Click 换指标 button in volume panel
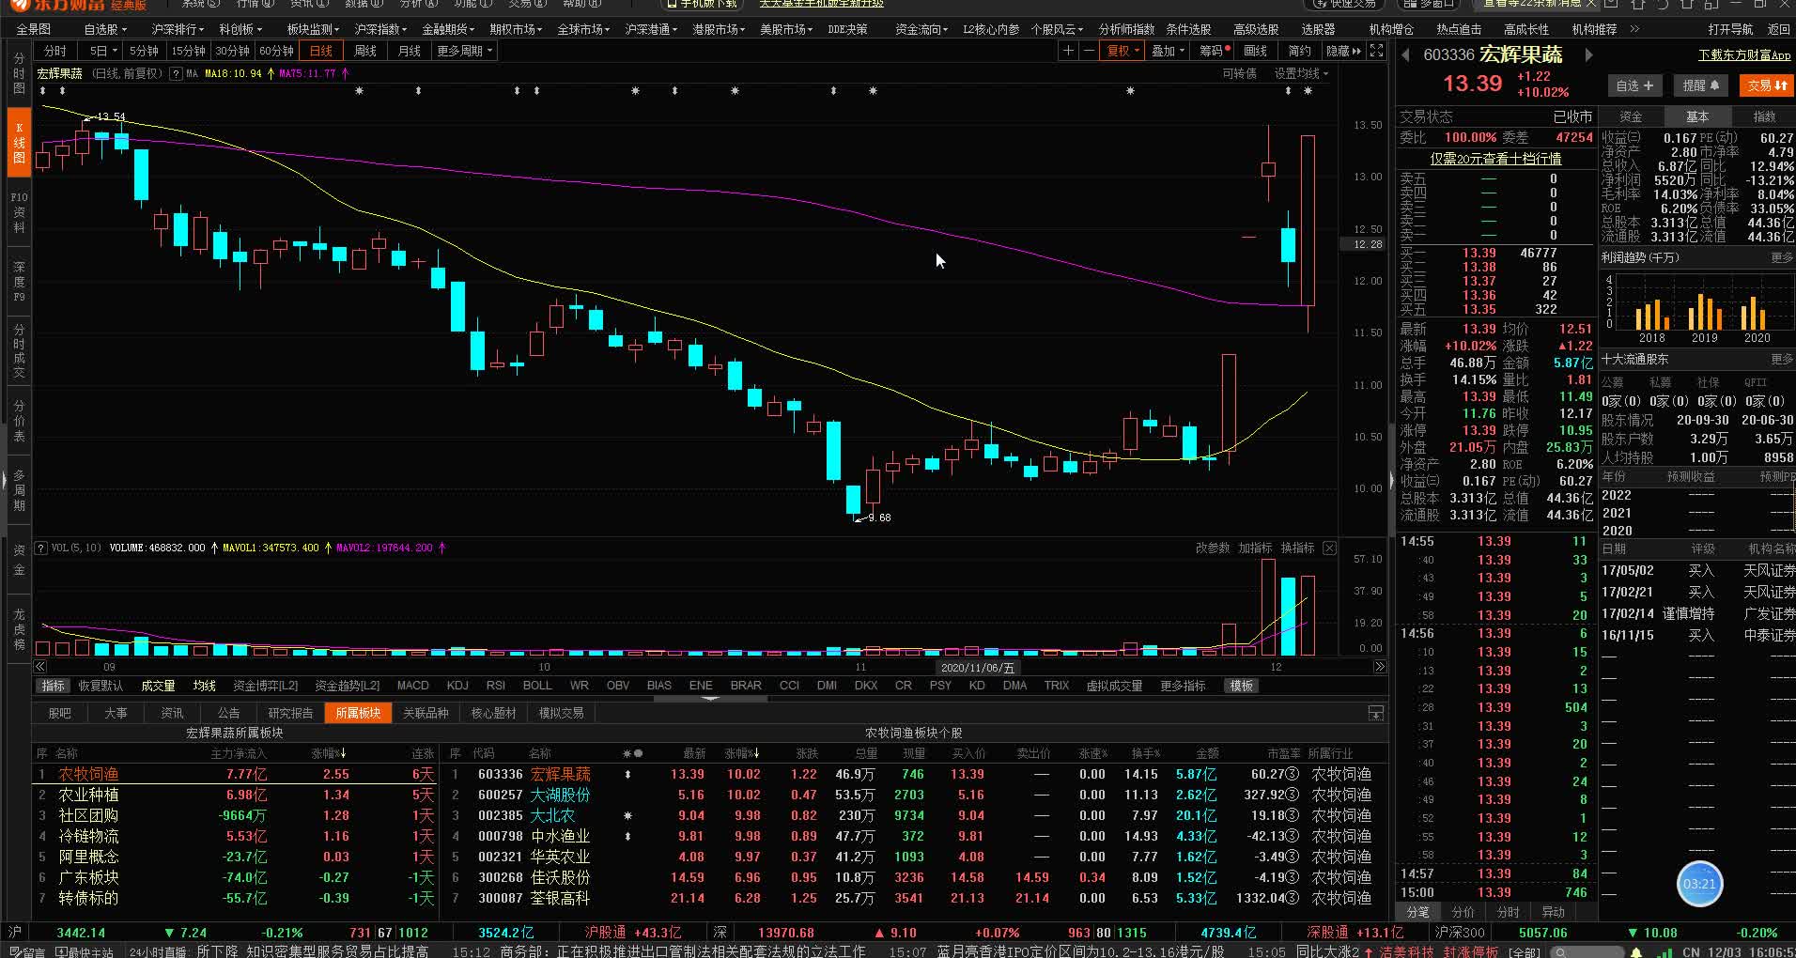Screen dimensions: 1796x958 1297,548
